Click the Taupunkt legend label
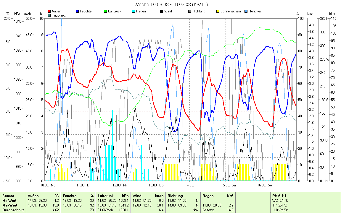 coord(59,15)
